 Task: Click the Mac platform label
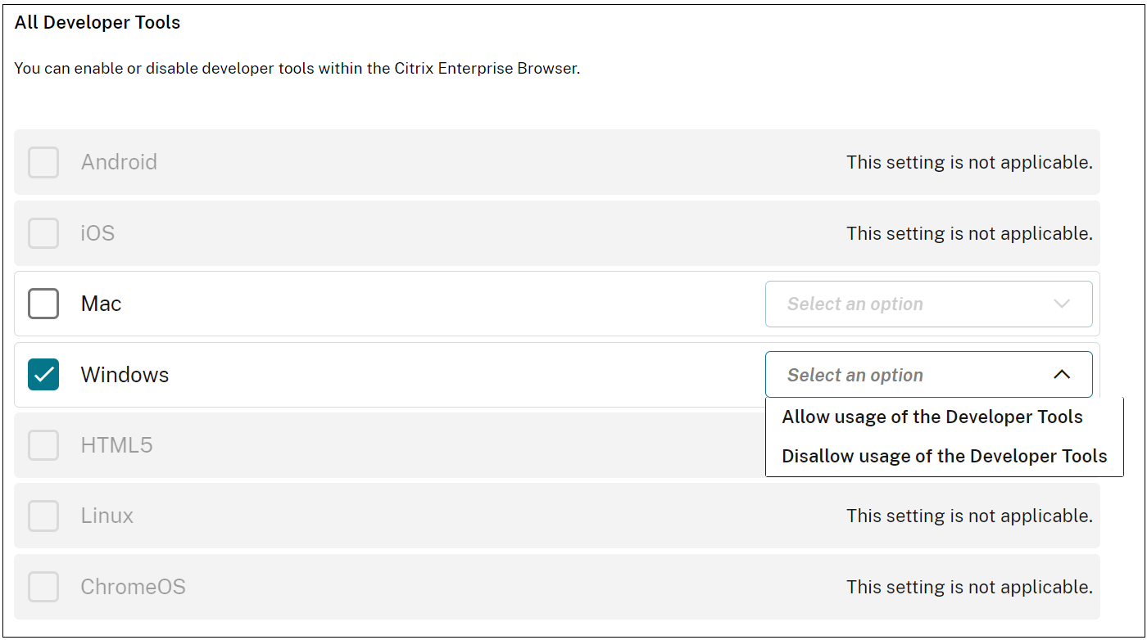tap(101, 304)
